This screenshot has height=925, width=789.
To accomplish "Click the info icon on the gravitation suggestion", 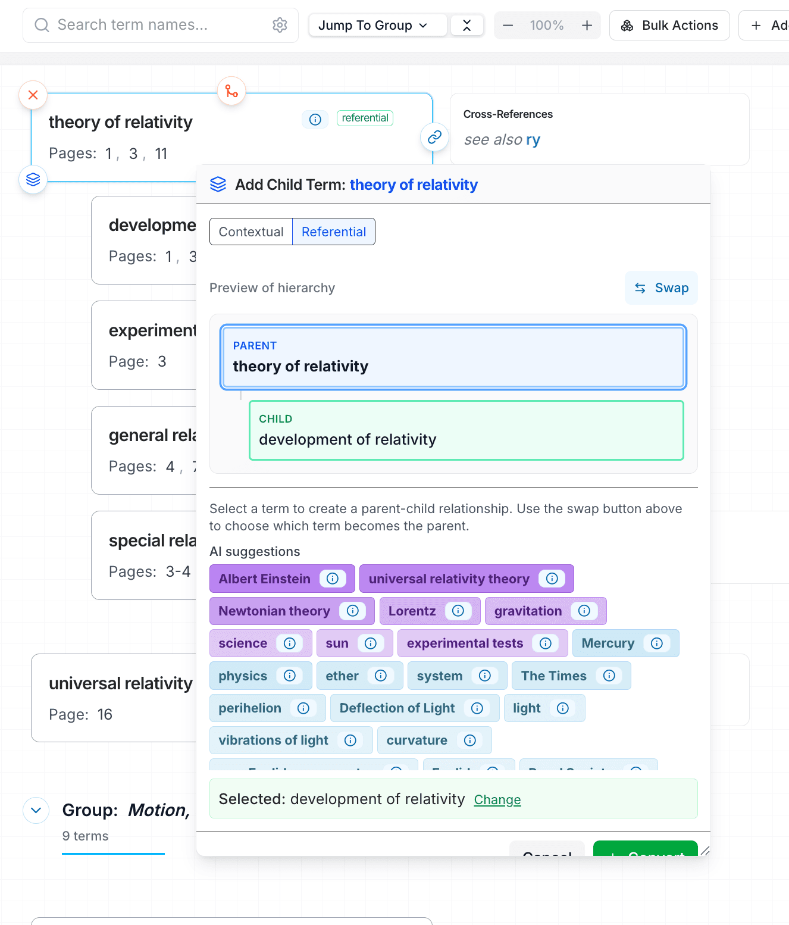I will click(x=584, y=611).
